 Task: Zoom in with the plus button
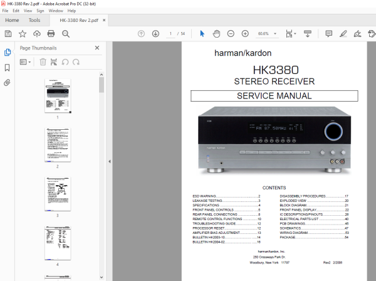click(x=245, y=34)
